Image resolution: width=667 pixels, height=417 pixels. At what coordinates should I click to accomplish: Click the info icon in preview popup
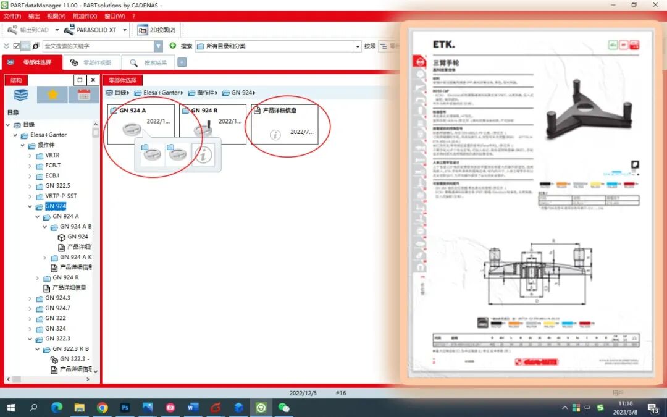pos(203,154)
